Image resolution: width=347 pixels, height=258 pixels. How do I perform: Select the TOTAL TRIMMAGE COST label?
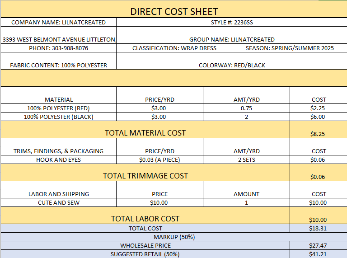[145, 173]
